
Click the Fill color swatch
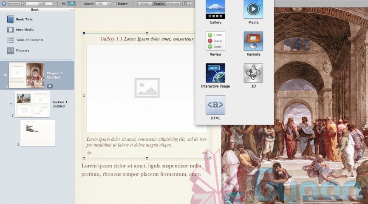click(71, 3)
